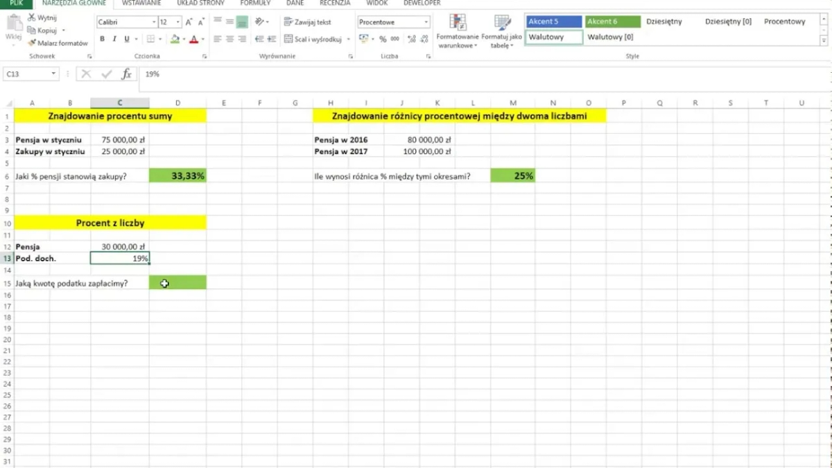Expand the Procentowe number format dropdown

tap(426, 22)
